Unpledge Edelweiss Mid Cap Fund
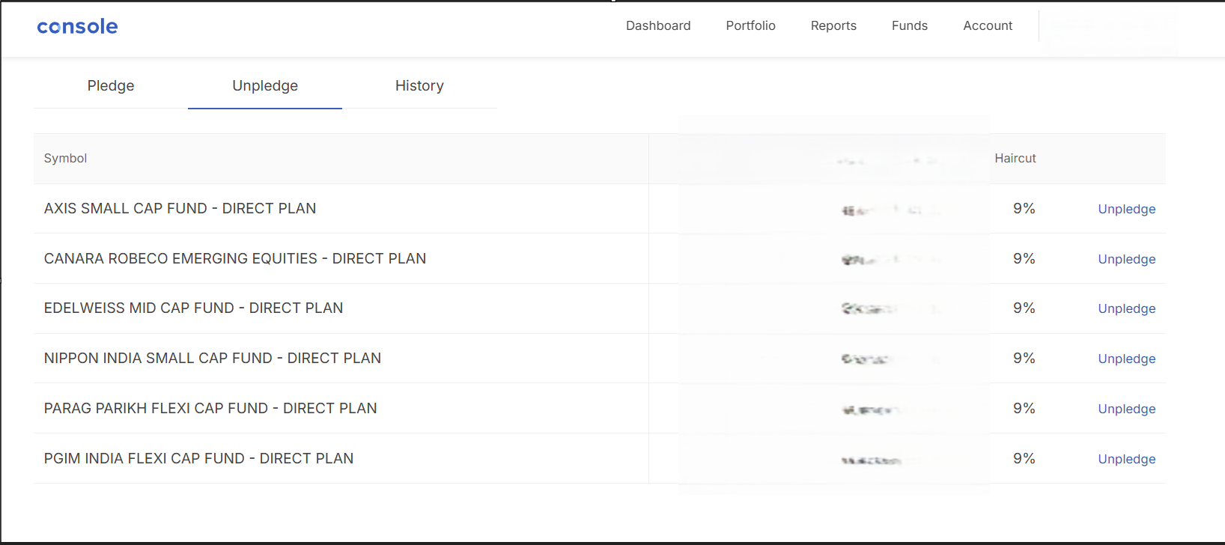 1126,308
